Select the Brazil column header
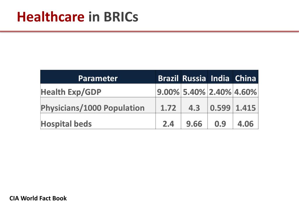The height and width of the screenshot is (204, 299). [x=168, y=77]
